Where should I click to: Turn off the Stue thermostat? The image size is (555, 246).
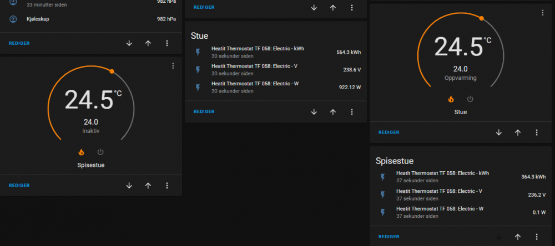pyautogui.click(x=470, y=99)
